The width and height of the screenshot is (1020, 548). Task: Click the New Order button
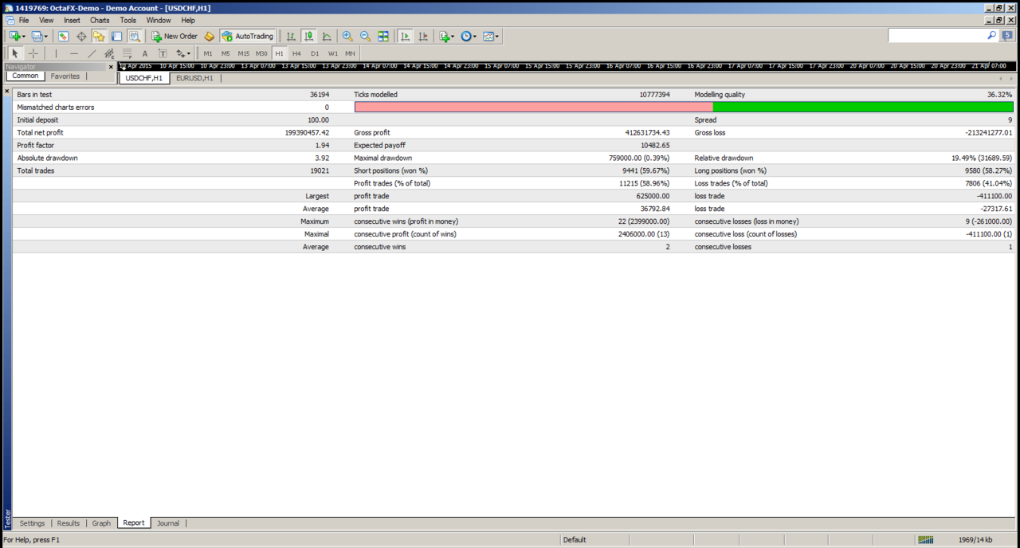pyautogui.click(x=175, y=36)
